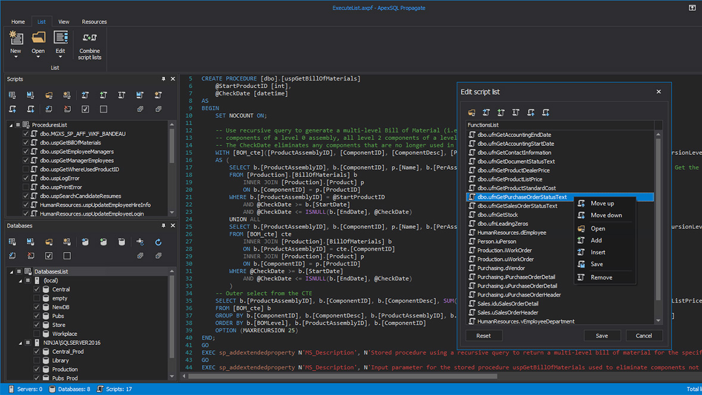
Task: Collapse the (local) server node
Action: coord(20,281)
